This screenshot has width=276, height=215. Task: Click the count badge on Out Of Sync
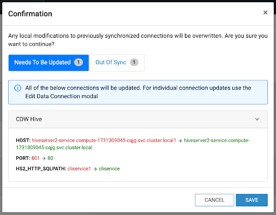[x=134, y=63]
